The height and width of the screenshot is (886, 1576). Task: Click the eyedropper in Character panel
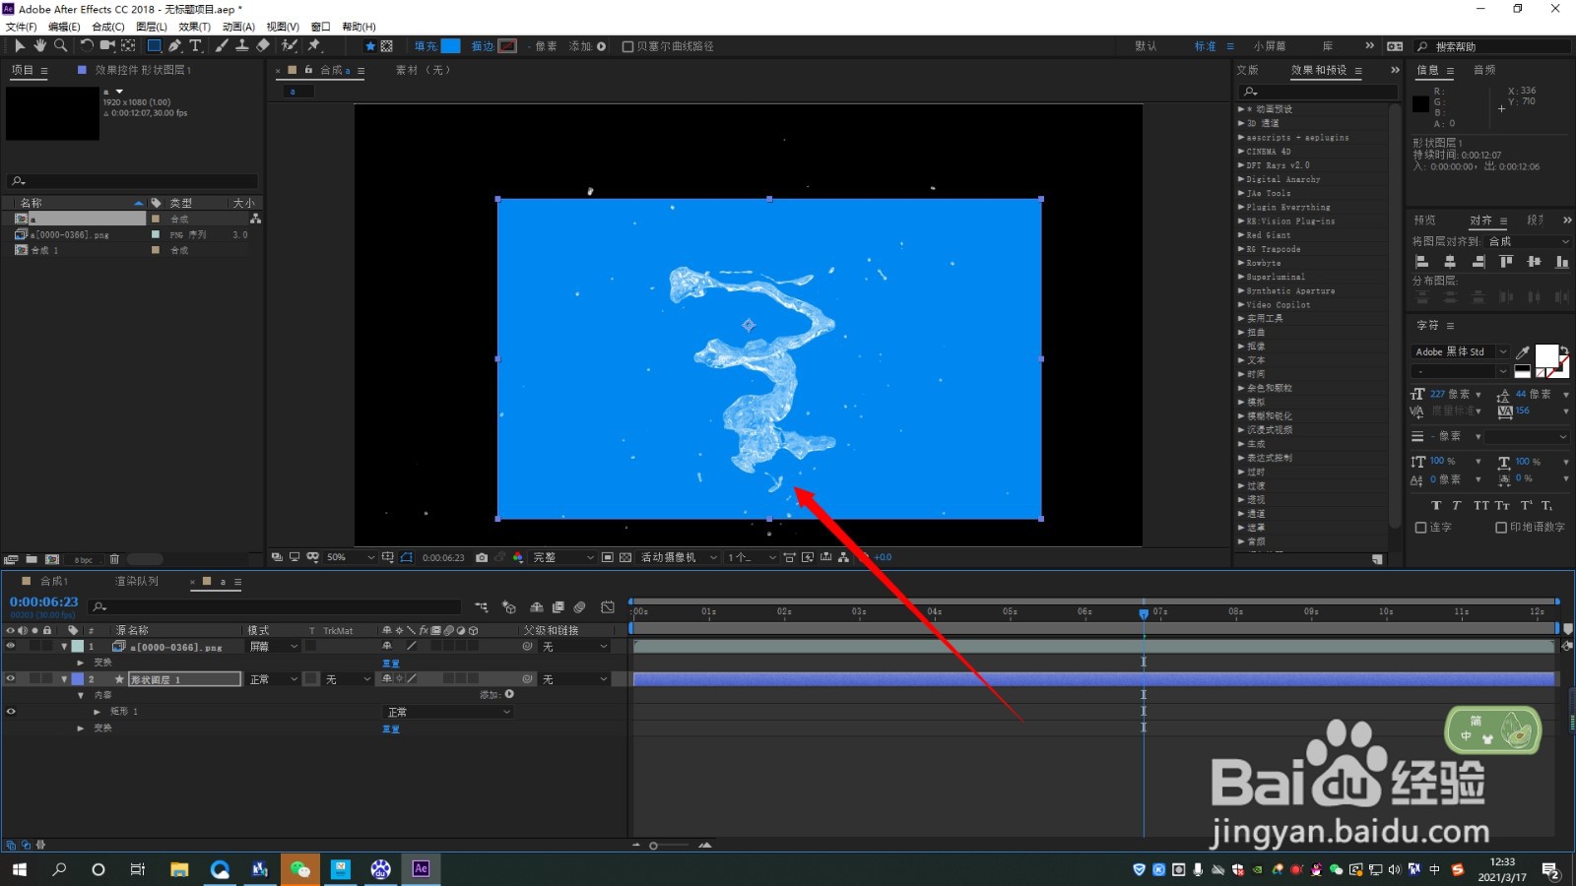(x=1523, y=351)
